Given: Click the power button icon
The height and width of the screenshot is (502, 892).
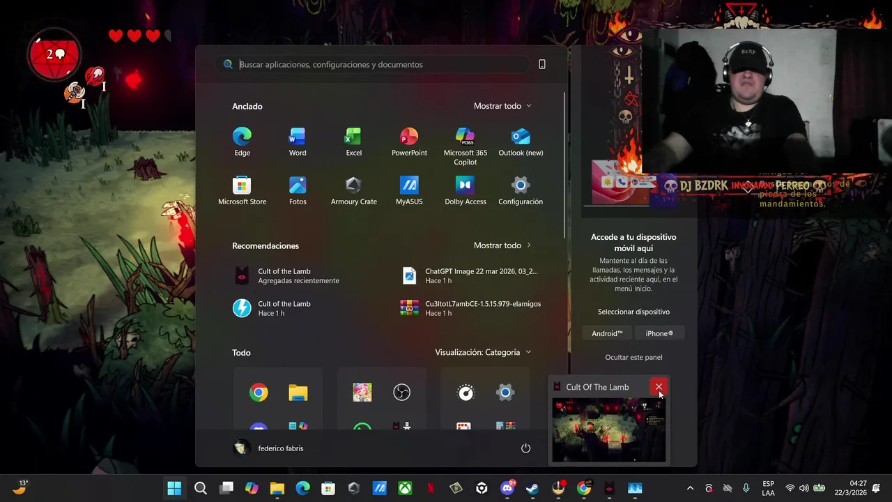Looking at the screenshot, I should click(525, 448).
